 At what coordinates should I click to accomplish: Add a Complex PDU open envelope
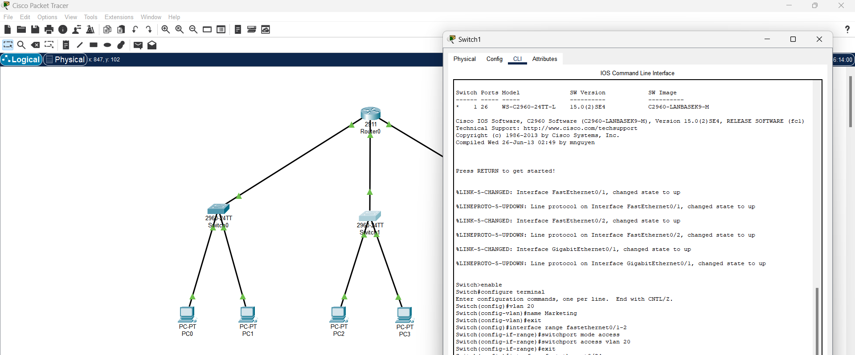[152, 45]
